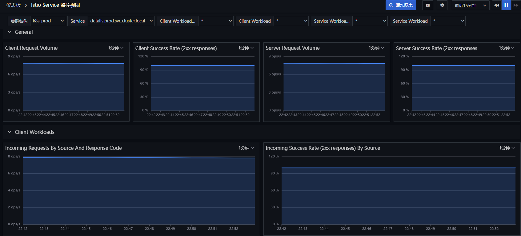This screenshot has height=236, width=521.
Task: Collapse the General section chevron
Action: coord(9,32)
